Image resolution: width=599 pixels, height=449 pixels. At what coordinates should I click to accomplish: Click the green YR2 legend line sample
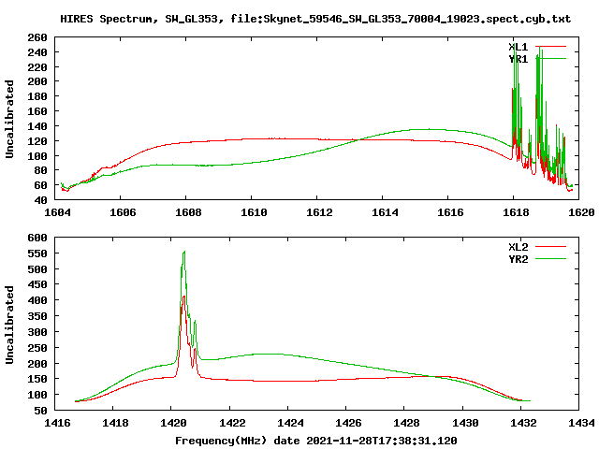(550, 259)
